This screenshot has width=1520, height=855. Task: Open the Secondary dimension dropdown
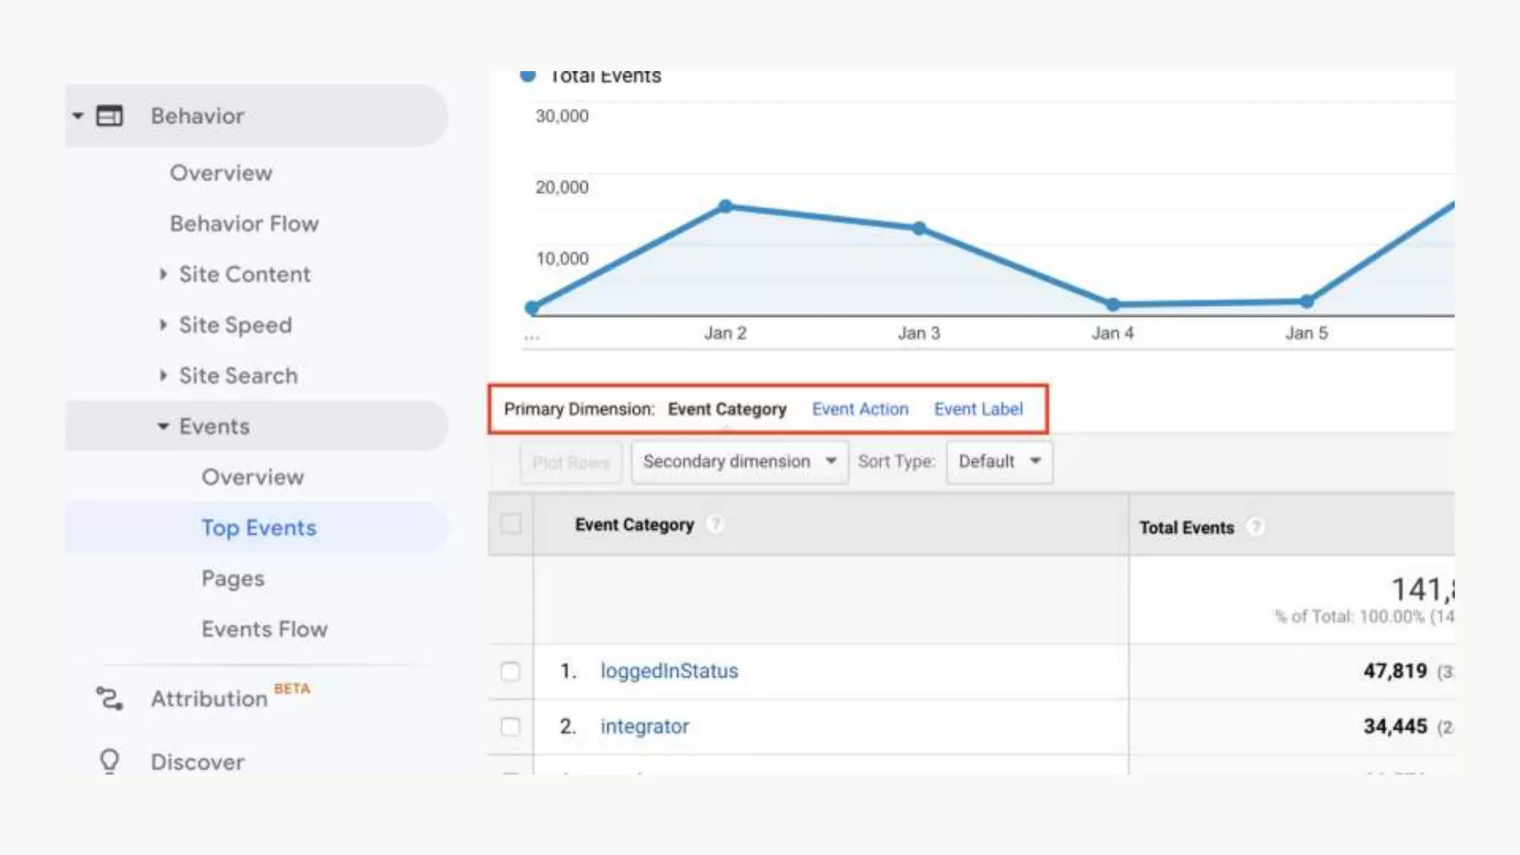739,462
